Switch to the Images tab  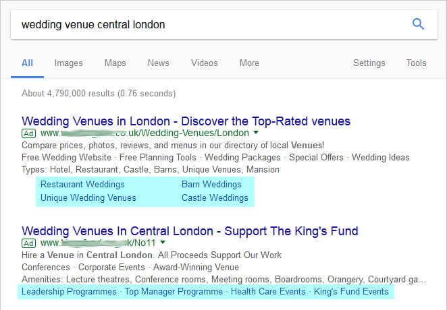click(x=68, y=63)
